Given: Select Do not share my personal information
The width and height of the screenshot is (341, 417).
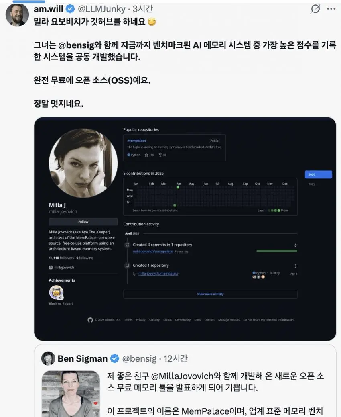Looking at the screenshot, I should click(x=269, y=320).
